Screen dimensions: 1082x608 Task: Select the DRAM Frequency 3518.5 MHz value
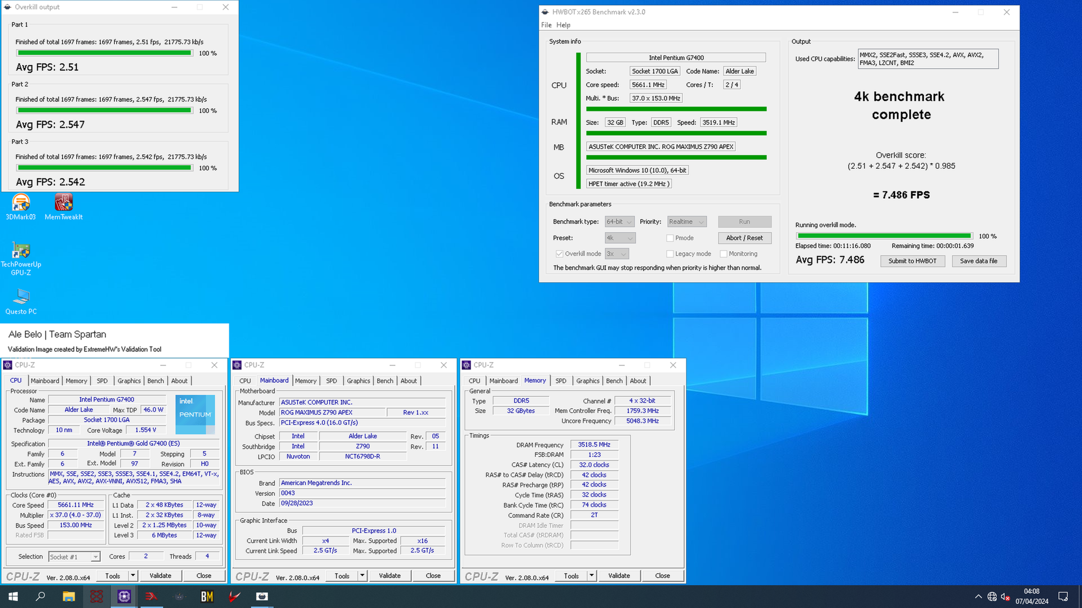pos(594,445)
